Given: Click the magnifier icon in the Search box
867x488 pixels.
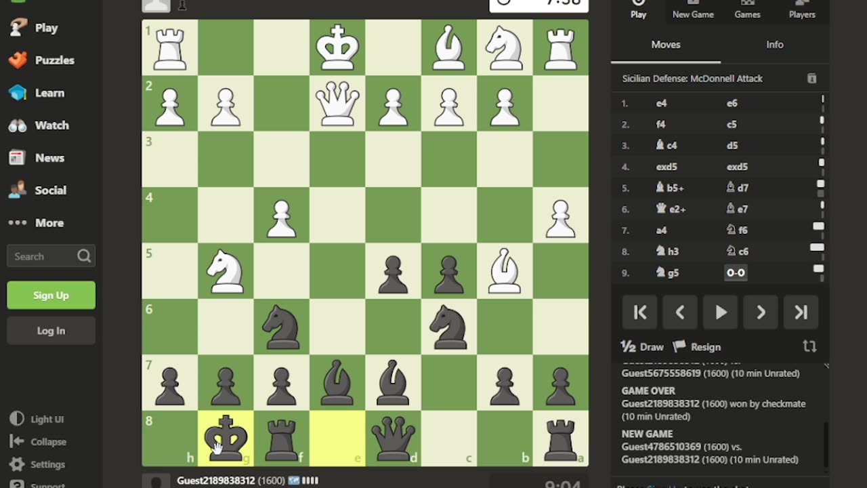Looking at the screenshot, I should coord(84,256).
